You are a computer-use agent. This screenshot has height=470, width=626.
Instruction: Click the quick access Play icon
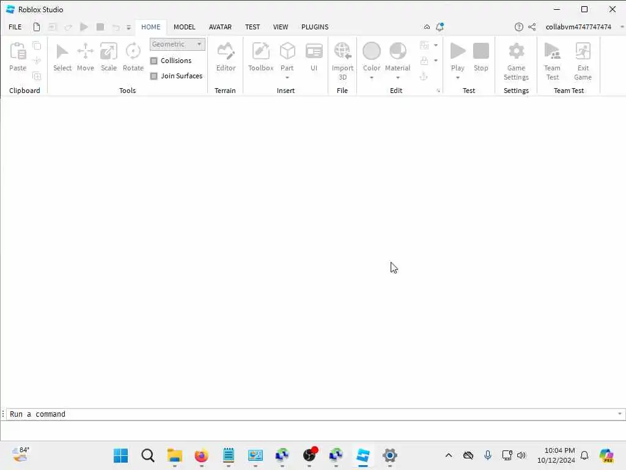point(84,27)
